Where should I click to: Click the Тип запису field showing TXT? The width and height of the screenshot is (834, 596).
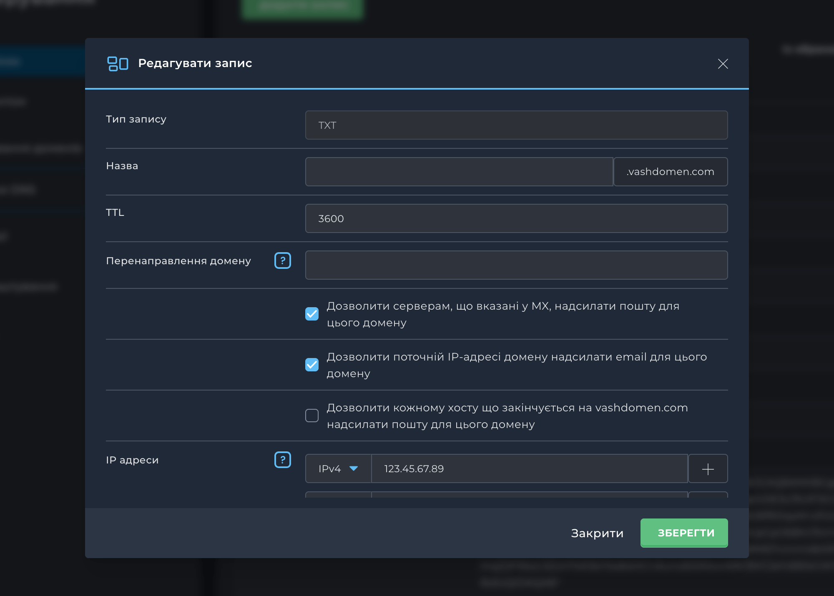(x=517, y=125)
